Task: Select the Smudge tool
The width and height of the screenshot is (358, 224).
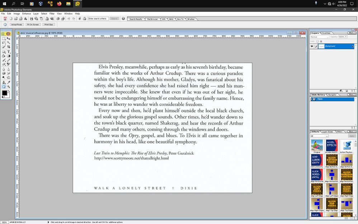Action: click(9, 73)
